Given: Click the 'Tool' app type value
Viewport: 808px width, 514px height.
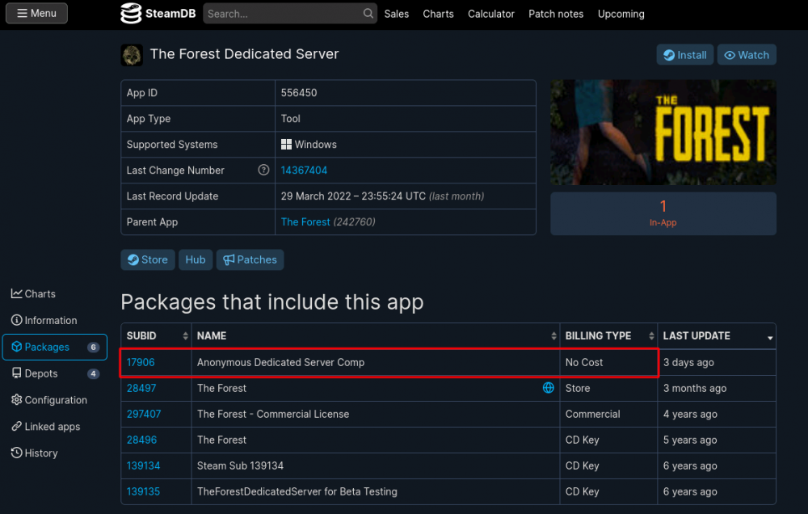Looking at the screenshot, I should pos(291,119).
